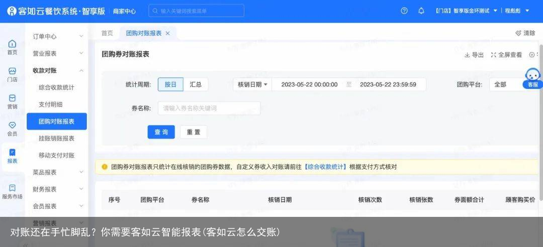The image size is (543, 247).
Task: Close the 团购对账报表 tab
Action: [167, 33]
